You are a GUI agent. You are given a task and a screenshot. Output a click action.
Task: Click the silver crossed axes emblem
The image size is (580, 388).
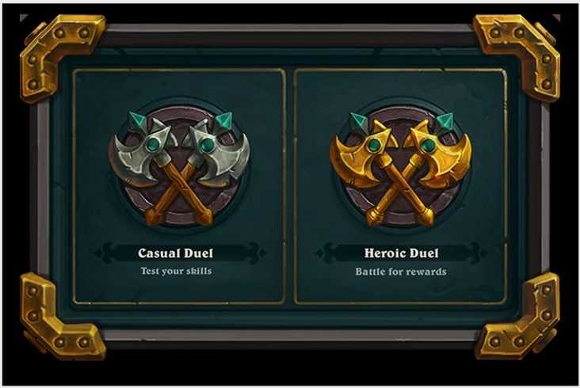179,167
